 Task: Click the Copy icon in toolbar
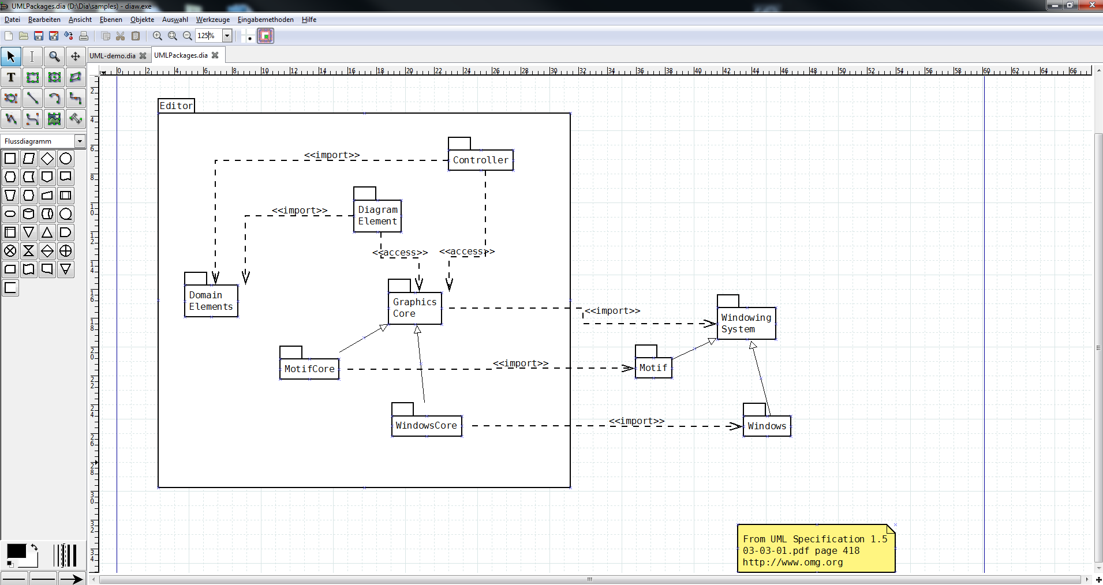[x=106, y=36]
